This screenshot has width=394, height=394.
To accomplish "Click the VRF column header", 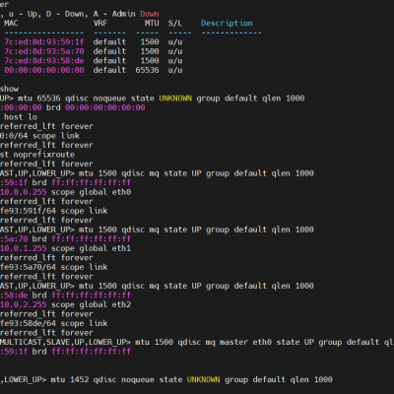I will pyautogui.click(x=100, y=24).
